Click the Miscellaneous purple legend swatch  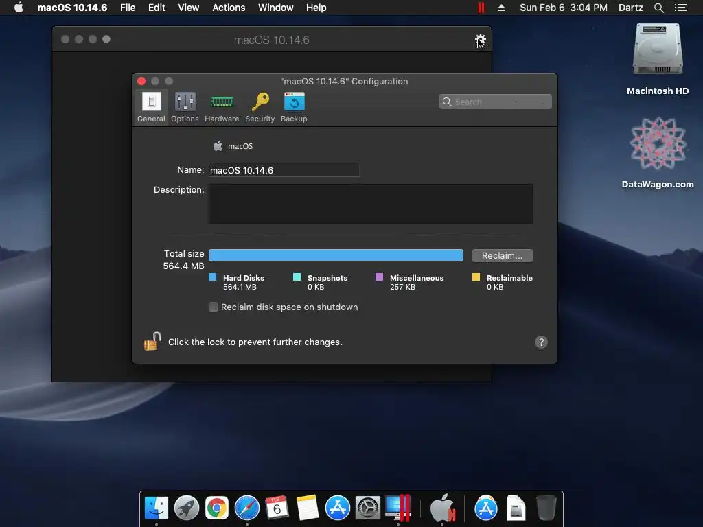pos(379,277)
